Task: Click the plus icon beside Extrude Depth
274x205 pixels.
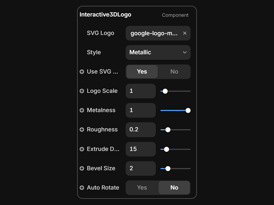Action: [82, 149]
